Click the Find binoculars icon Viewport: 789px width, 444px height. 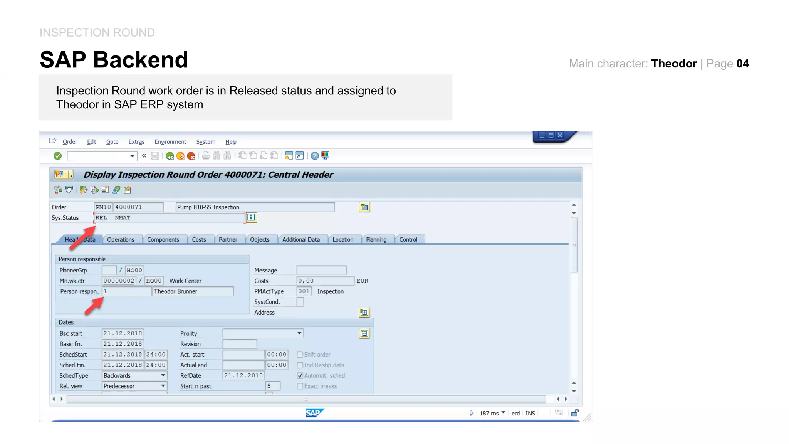pyautogui.click(x=217, y=156)
